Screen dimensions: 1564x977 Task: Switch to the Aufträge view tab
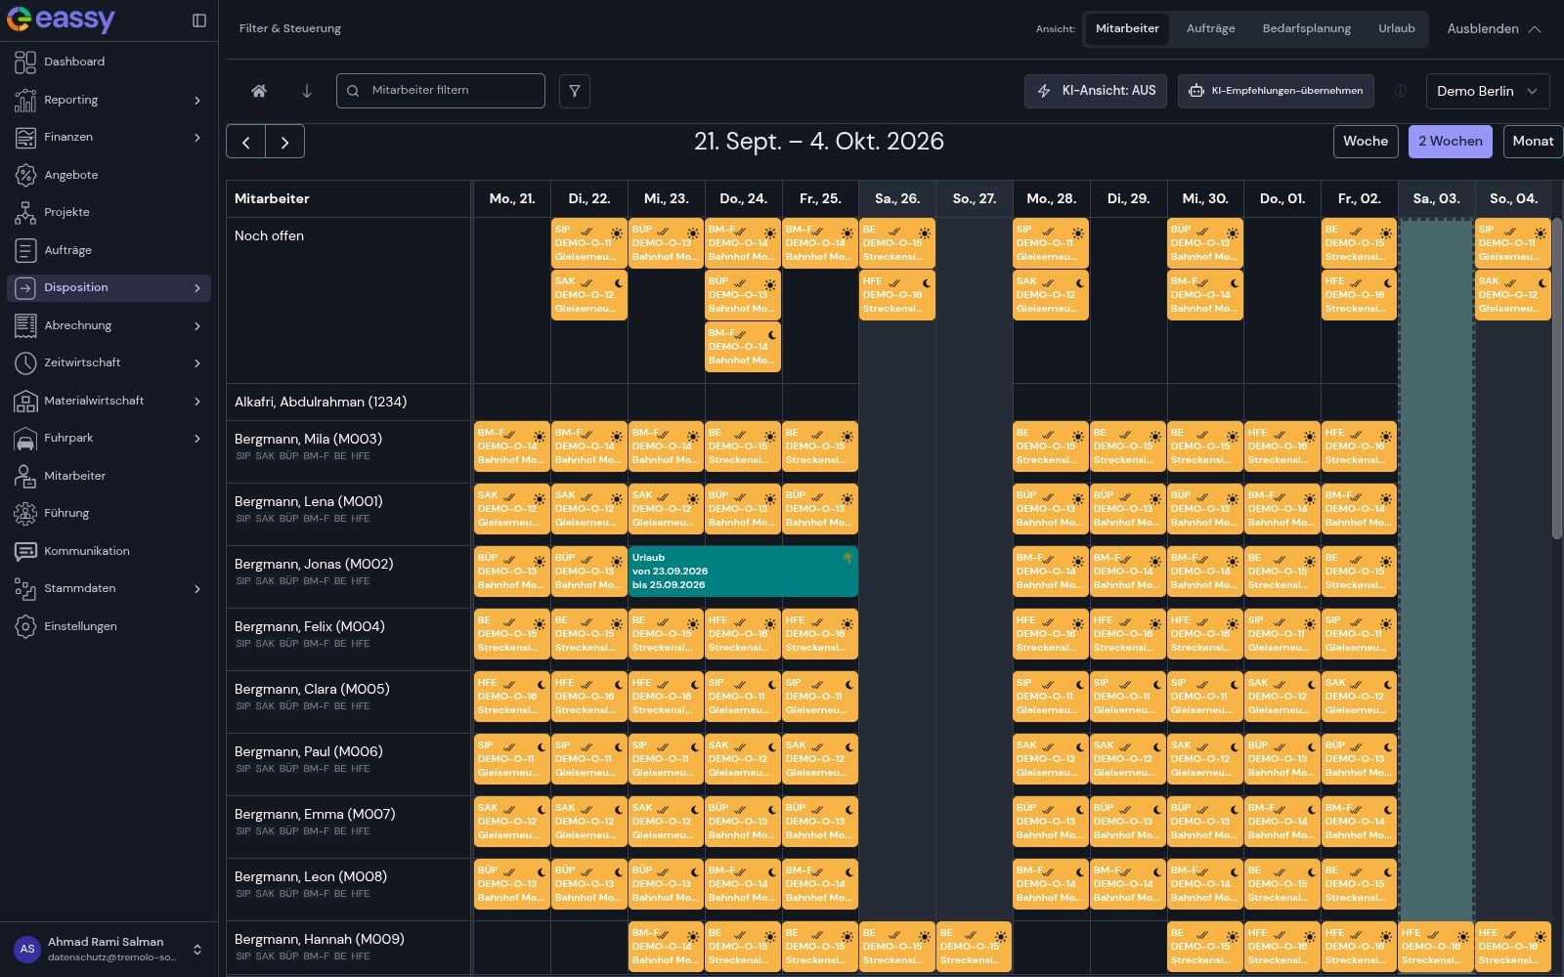1210,29
